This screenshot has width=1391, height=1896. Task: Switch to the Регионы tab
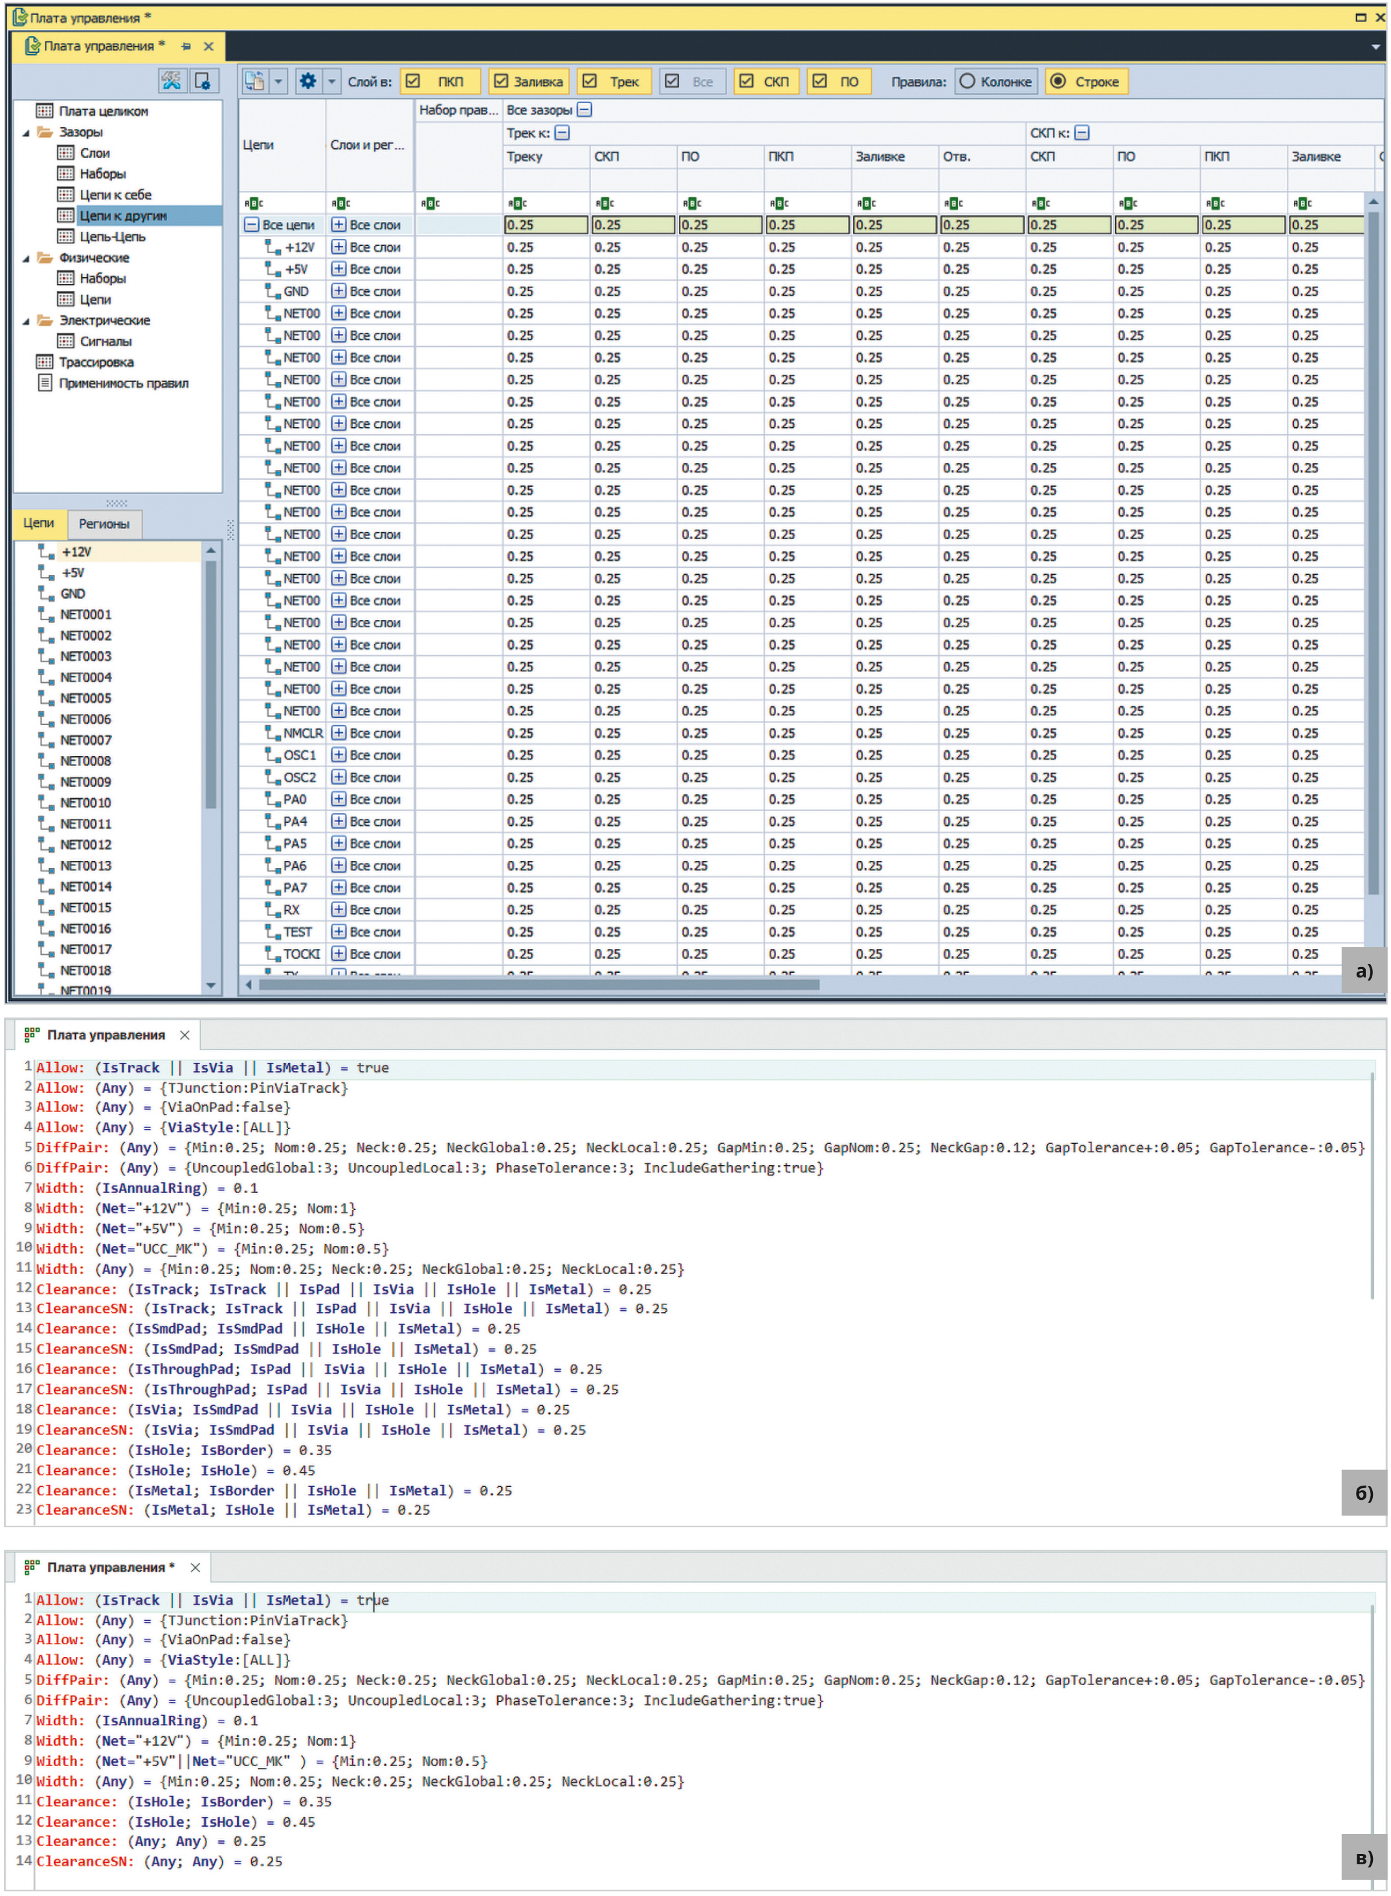pos(104,524)
